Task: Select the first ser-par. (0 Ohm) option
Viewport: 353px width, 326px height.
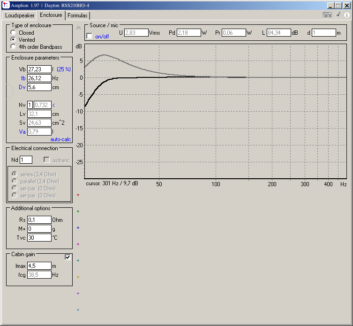Action: coord(15,188)
